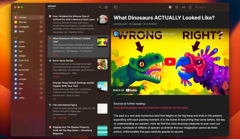Select the front-end tag icon
Image resolution: width=240 pixels, height=139 pixels.
click(16, 60)
